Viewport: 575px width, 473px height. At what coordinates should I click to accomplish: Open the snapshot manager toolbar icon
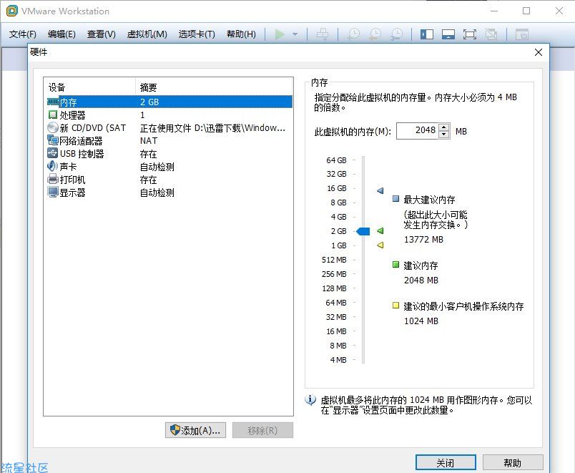(396, 34)
